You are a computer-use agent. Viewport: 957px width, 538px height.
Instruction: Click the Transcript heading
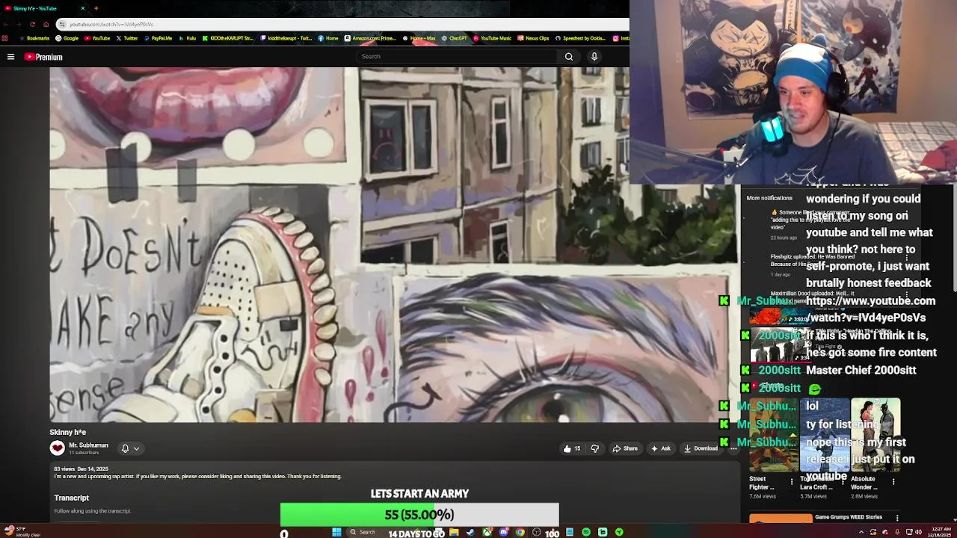click(x=71, y=498)
